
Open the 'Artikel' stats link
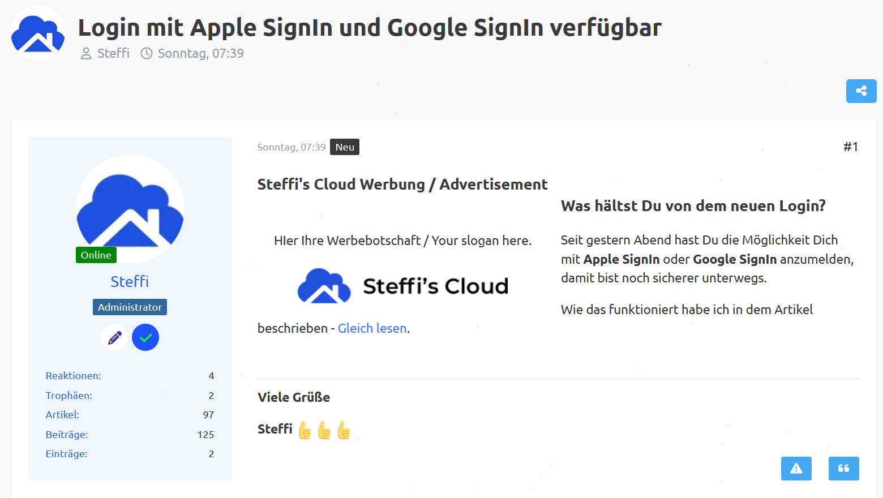pos(62,415)
